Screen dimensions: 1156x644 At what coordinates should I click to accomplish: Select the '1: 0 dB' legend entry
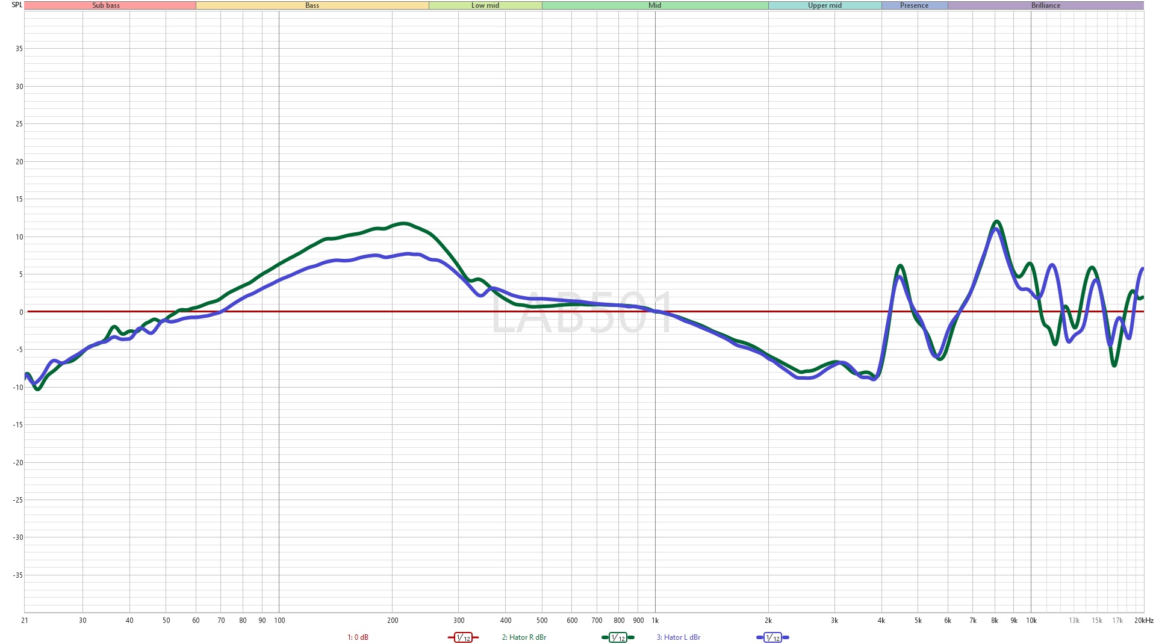coord(358,637)
